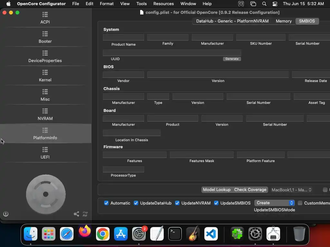Open the NVRAM section icon
This screenshot has height=247, width=330.
pyautogui.click(x=45, y=111)
